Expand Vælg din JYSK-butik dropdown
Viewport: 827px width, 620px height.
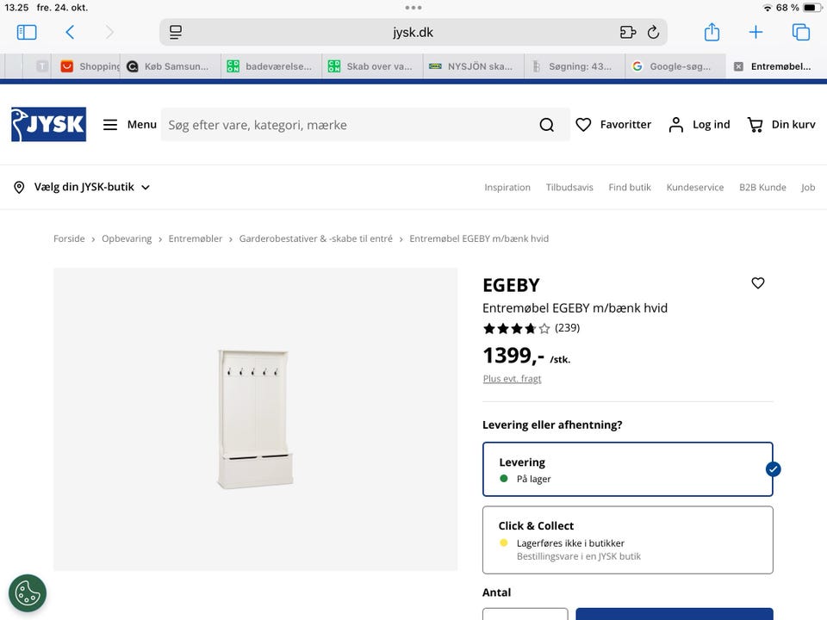click(x=82, y=187)
